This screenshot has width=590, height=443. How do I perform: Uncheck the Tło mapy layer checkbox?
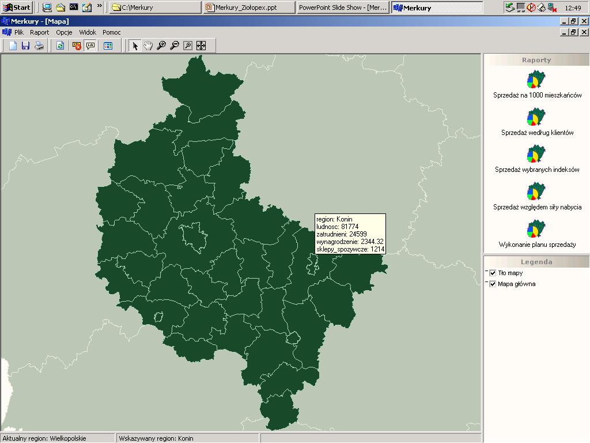click(x=493, y=273)
